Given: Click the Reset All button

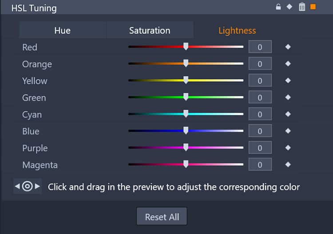Looking at the screenshot, I should pyautogui.click(x=162, y=216).
